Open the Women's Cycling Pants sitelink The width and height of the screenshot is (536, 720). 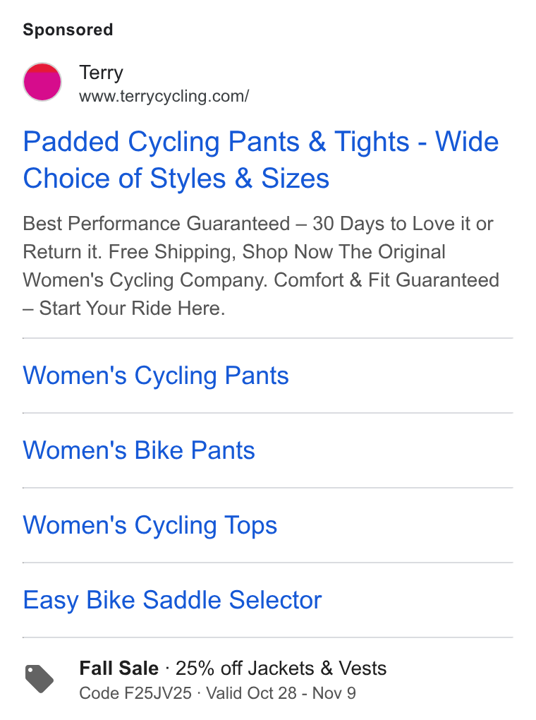[x=156, y=376]
